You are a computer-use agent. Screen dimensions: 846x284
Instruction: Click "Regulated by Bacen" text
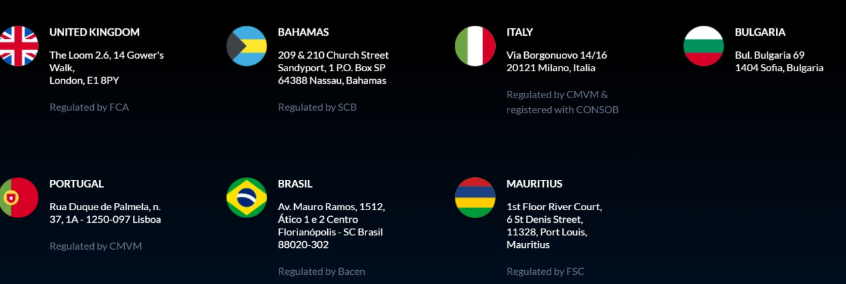321,271
